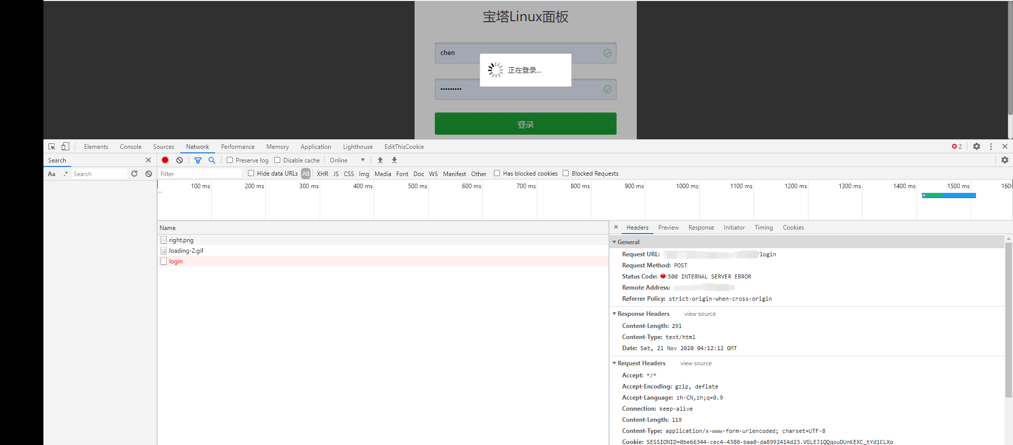Enable Preserve log checkbox

tap(230, 160)
